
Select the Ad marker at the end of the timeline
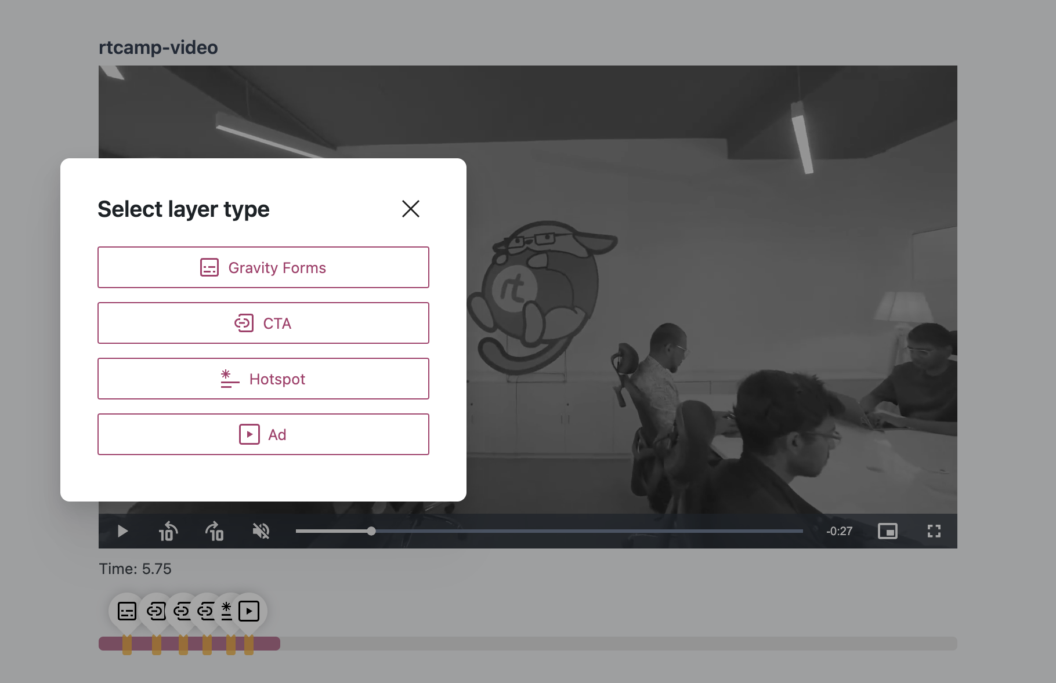(x=249, y=609)
